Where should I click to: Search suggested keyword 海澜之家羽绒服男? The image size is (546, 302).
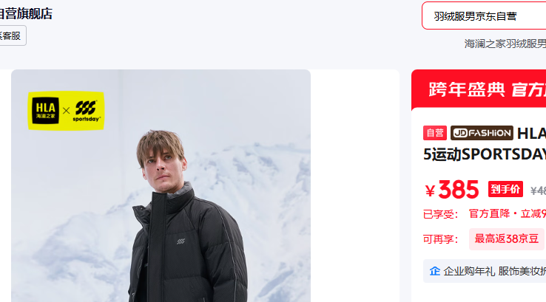tap(505, 44)
